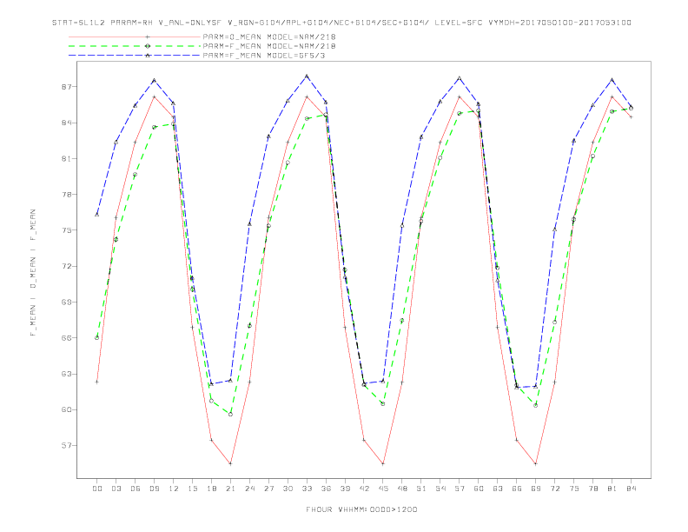Viewport: 688px width, 532px height.
Task: Click x-axis tick label 12
Action: pyautogui.click(x=174, y=489)
